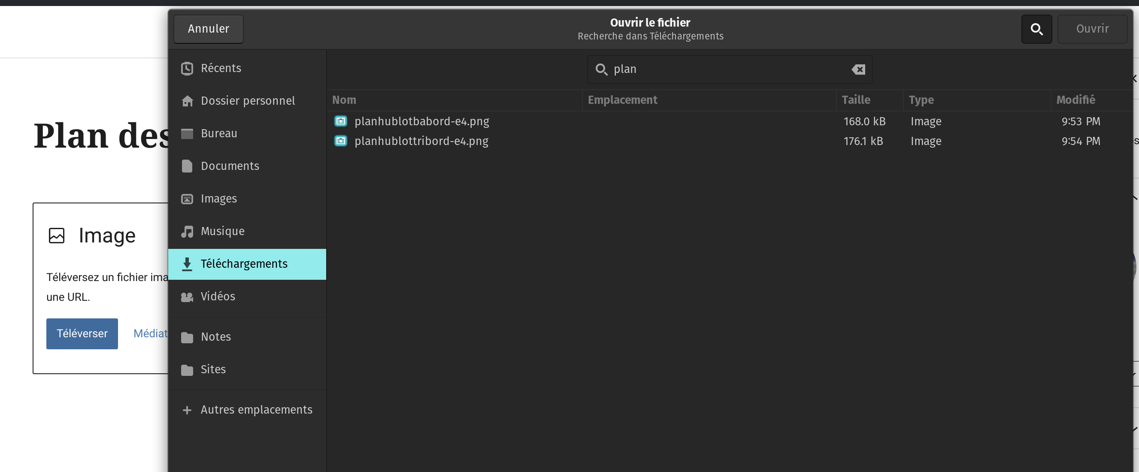The width and height of the screenshot is (1139, 472).
Task: Click the search field containing "plan"
Action: (730, 70)
